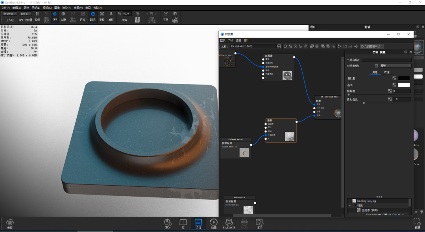Open the 节点 menu in material graph
This screenshot has width=425, height=232.
point(230,41)
